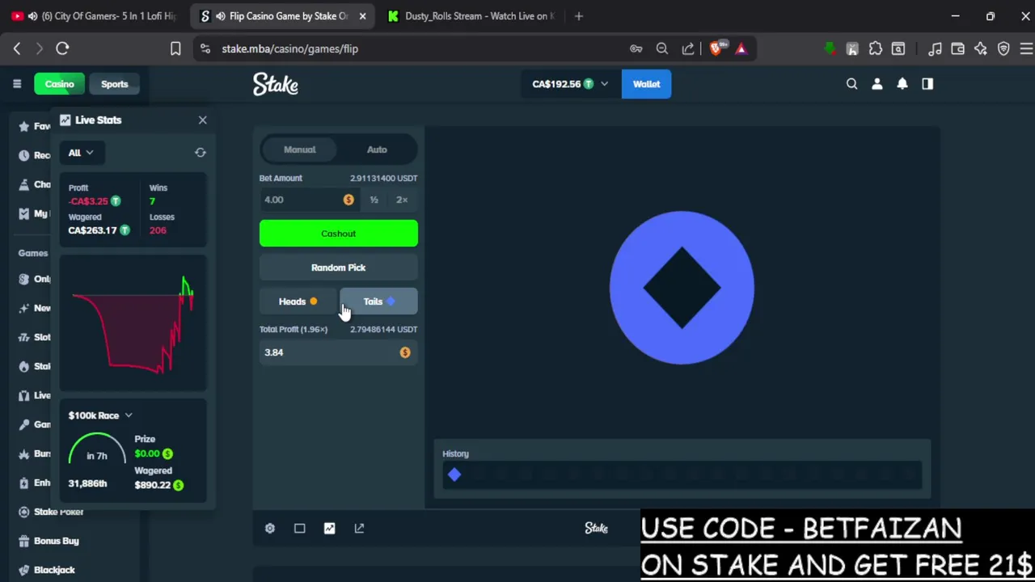Select Tails side
The height and width of the screenshot is (582, 1035).
click(378, 302)
